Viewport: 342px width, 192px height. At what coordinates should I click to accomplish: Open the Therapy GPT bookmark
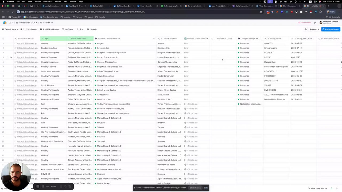(x=15, y=17)
